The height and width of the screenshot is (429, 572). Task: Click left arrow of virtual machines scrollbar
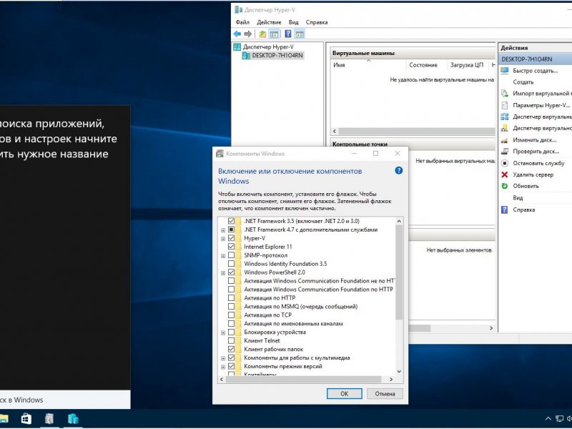[335, 131]
